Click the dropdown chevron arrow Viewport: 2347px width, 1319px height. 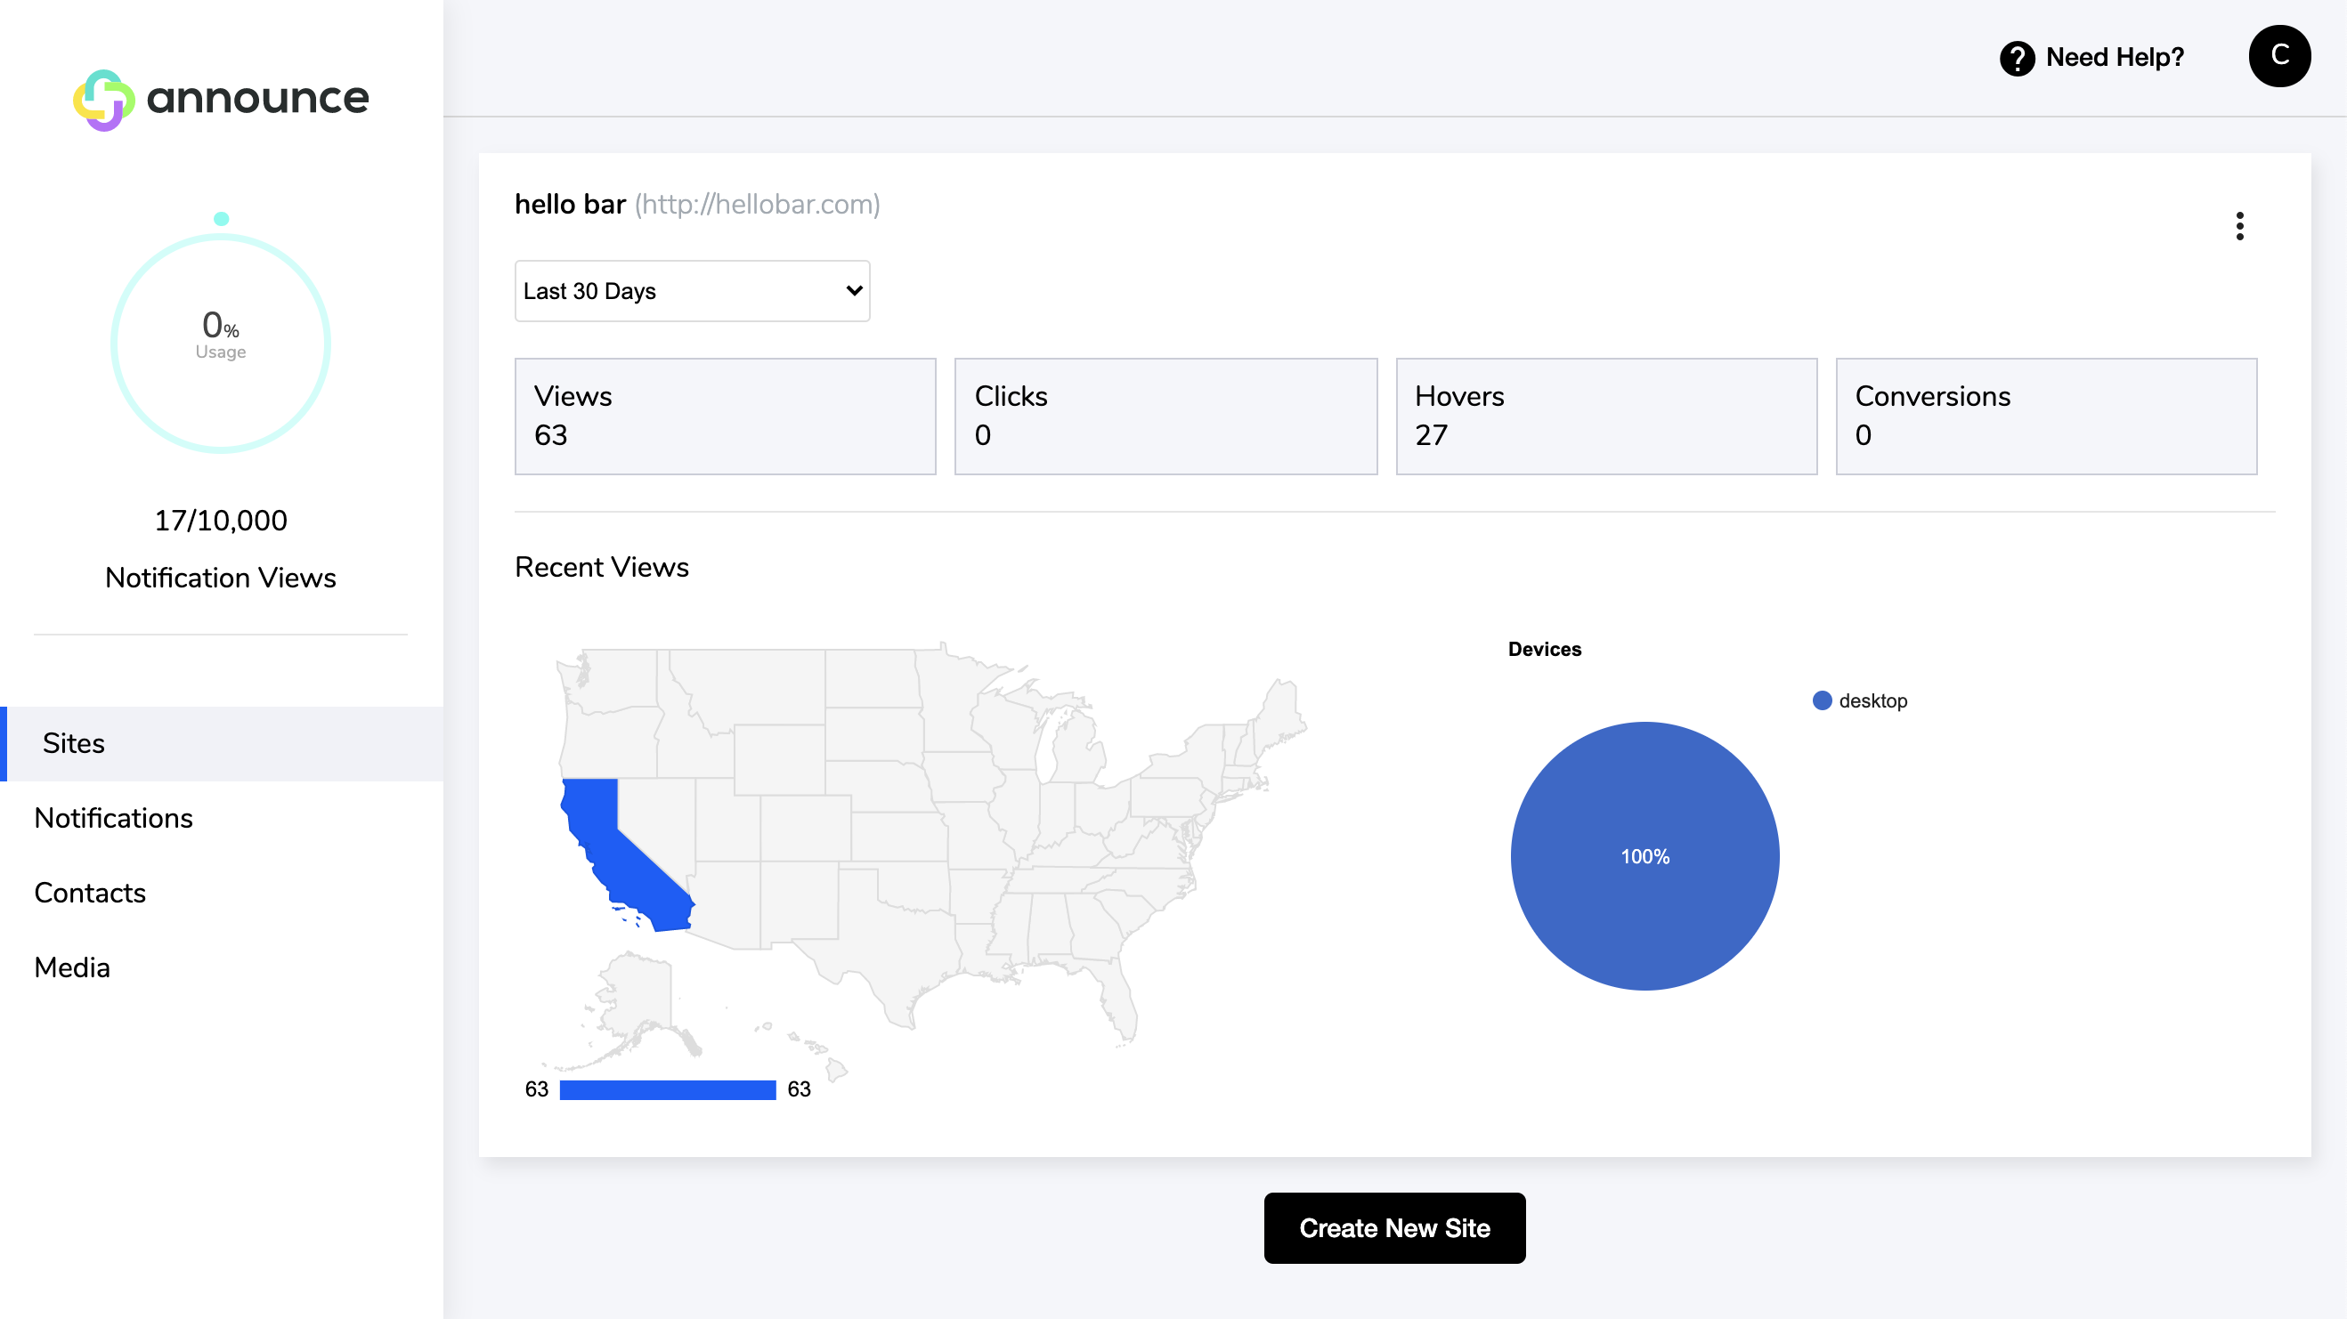tap(854, 292)
